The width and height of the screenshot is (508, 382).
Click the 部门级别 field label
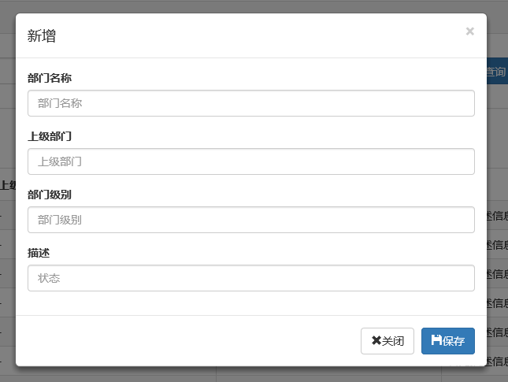(50, 195)
